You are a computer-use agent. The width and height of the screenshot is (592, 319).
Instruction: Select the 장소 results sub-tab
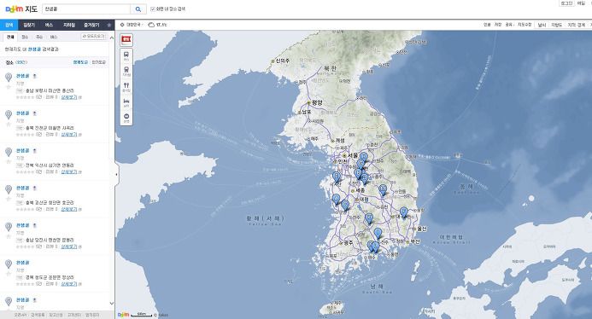coord(25,37)
